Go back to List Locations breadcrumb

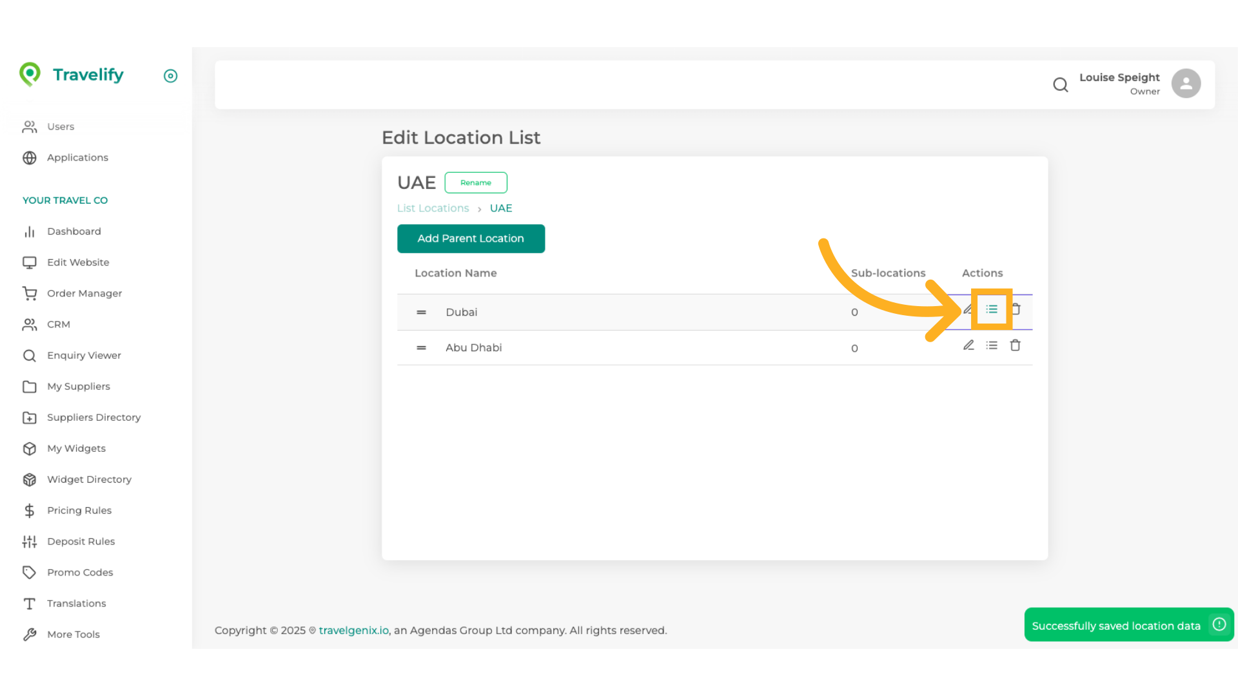tap(433, 208)
